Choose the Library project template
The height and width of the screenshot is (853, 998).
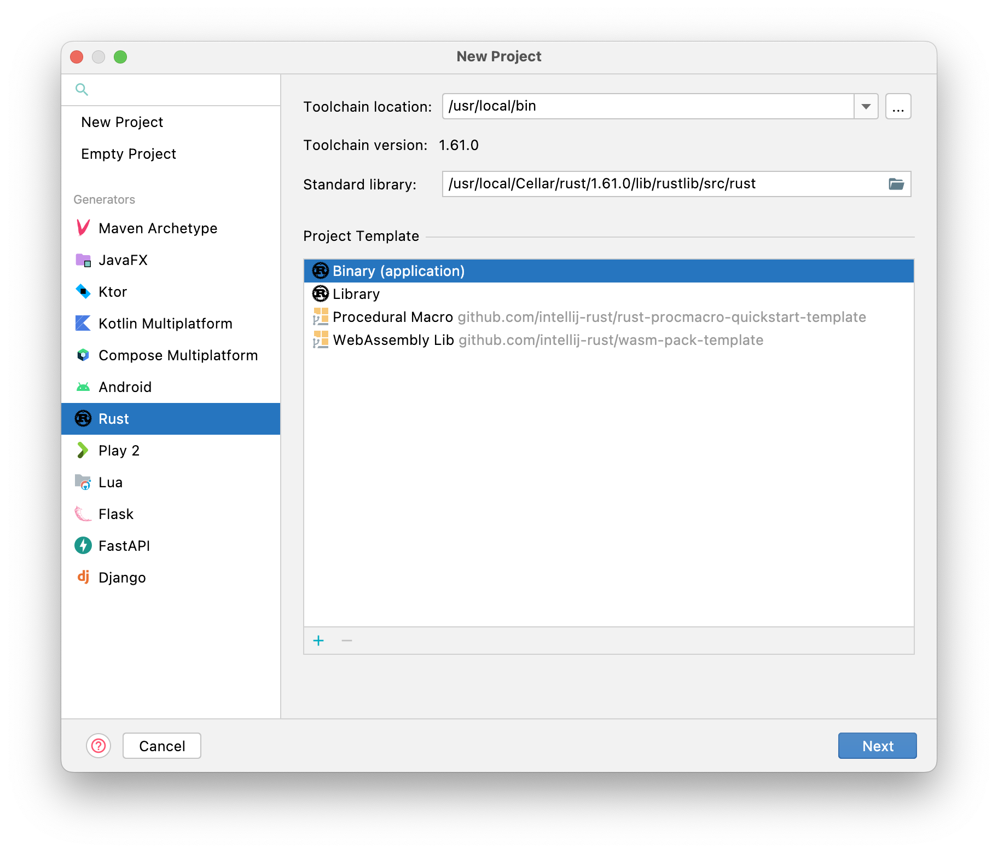point(356,294)
